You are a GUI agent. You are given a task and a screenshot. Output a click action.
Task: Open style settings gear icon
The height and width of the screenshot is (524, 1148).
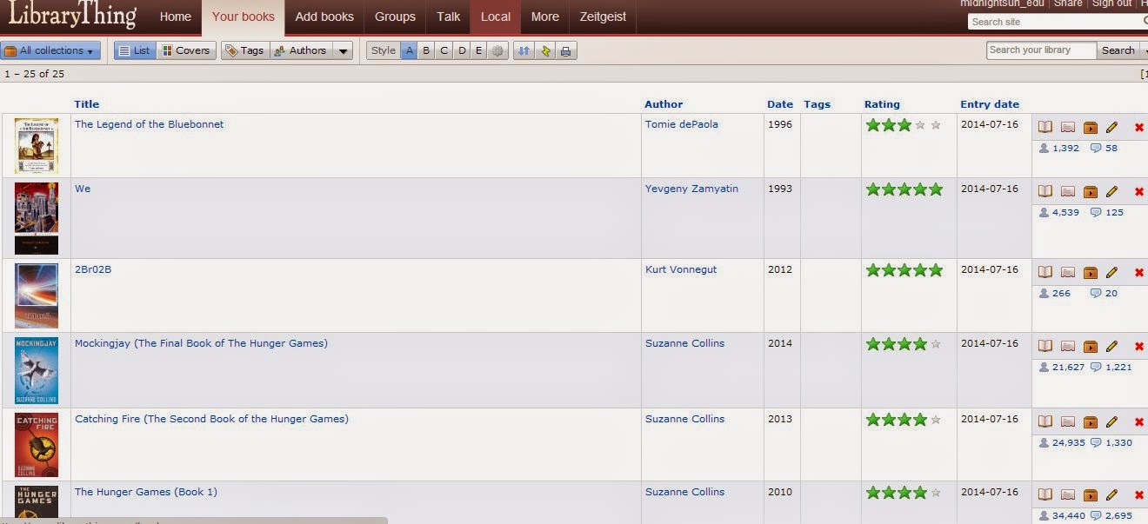(x=497, y=50)
